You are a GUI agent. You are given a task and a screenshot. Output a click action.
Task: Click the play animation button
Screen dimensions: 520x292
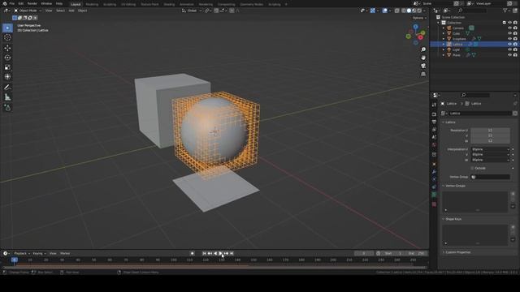point(220,253)
